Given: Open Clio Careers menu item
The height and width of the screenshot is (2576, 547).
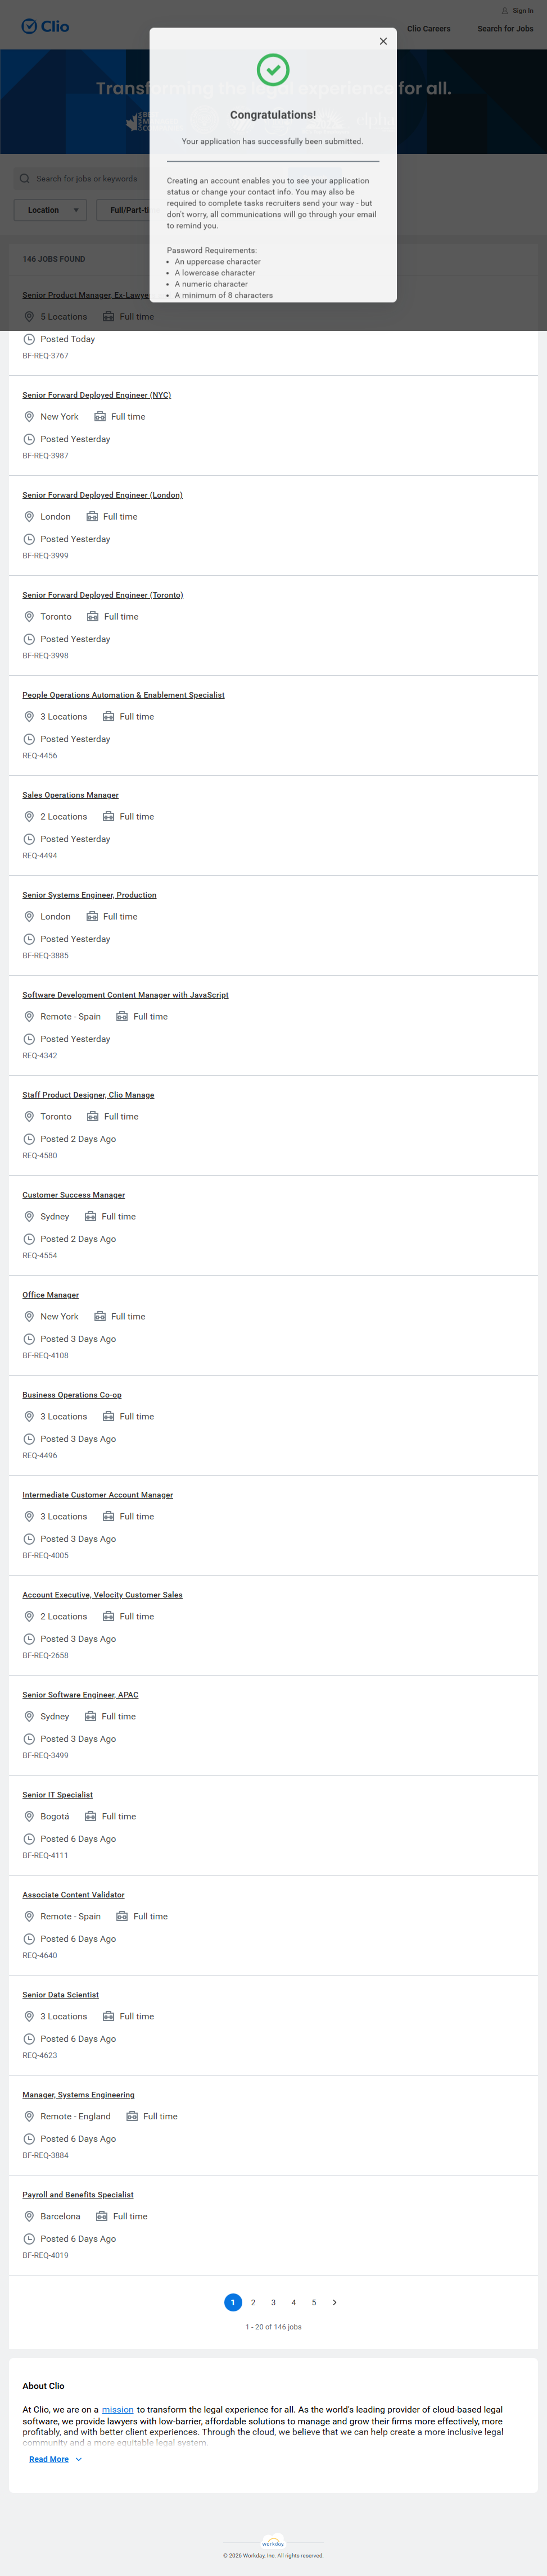Looking at the screenshot, I should [x=428, y=29].
